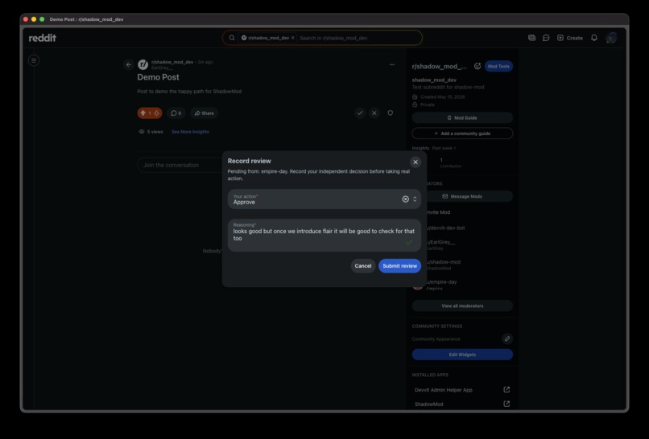Image resolution: width=649 pixels, height=439 pixels.
Task: Open ShadowMod app external link
Action: 506,404
